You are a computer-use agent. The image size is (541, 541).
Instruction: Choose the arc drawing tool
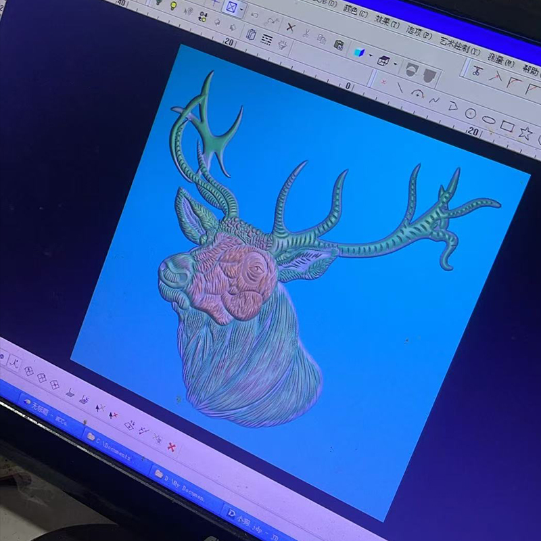417,93
